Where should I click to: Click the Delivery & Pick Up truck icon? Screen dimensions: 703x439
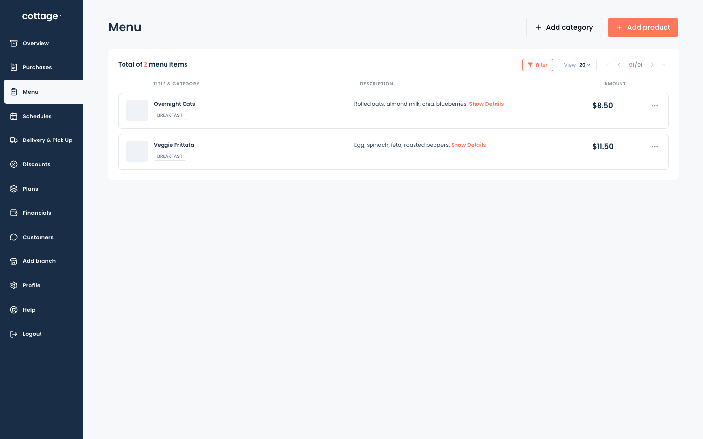click(14, 140)
